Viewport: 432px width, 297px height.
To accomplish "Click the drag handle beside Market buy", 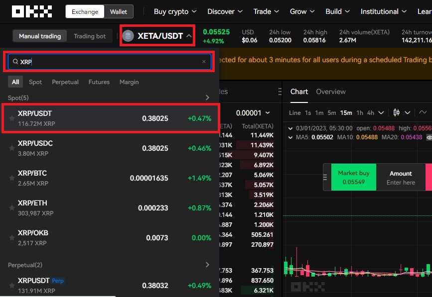I will [x=325, y=178].
